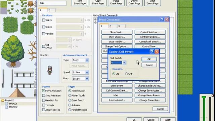The height and width of the screenshot is (121, 215).
Task: Open the Self Switch letter dropdown
Action: point(124,63)
